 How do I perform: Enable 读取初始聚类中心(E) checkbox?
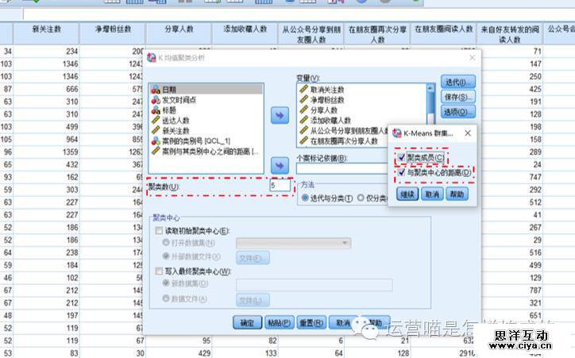point(159,231)
